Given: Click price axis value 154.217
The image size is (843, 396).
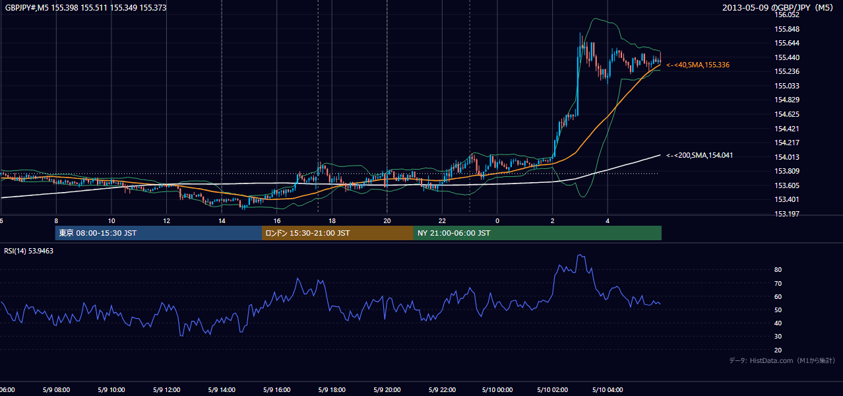Looking at the screenshot, I should [x=788, y=143].
